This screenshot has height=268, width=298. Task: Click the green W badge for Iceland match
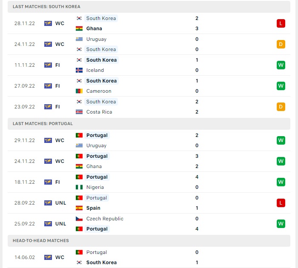tap(281, 65)
